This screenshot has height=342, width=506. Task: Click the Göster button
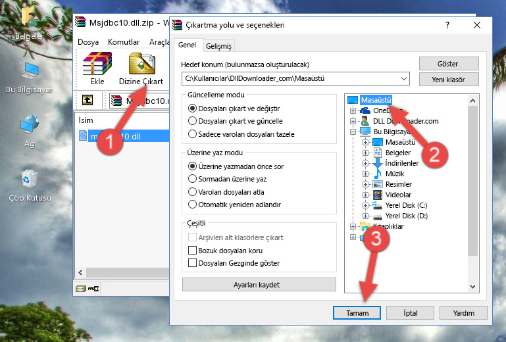coord(449,64)
